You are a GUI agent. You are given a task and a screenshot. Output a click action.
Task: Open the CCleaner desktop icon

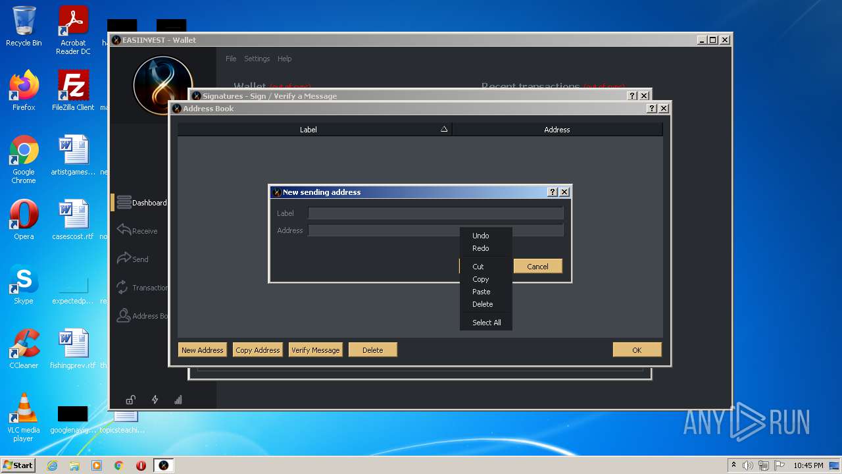pyautogui.click(x=24, y=349)
